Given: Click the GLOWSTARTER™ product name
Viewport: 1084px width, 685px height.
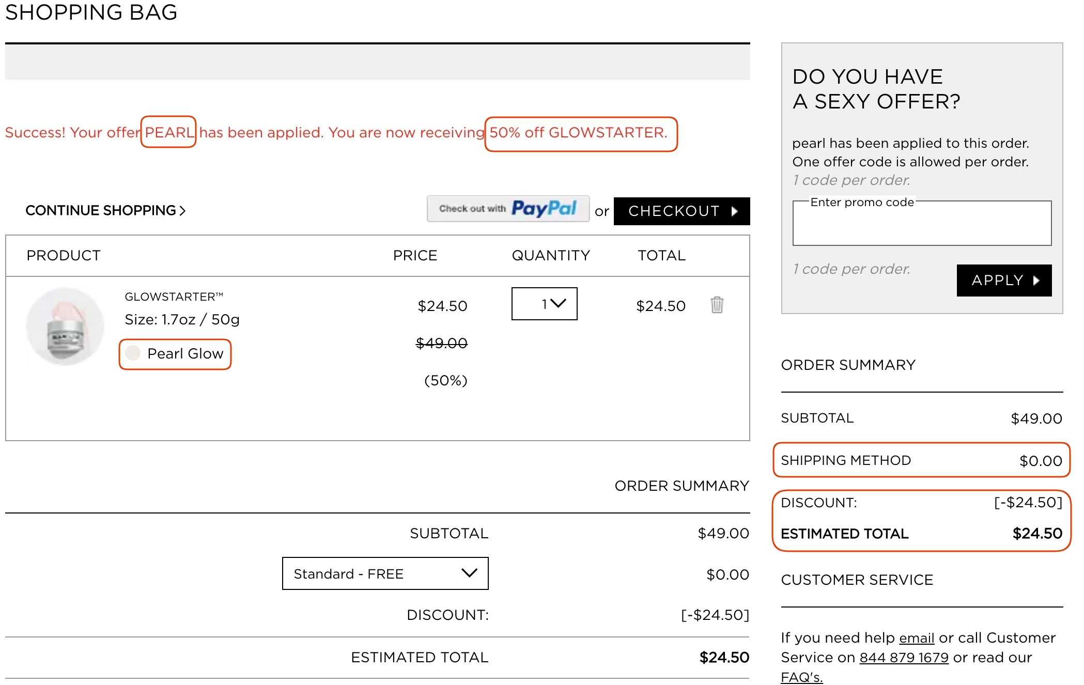Looking at the screenshot, I should (x=174, y=297).
